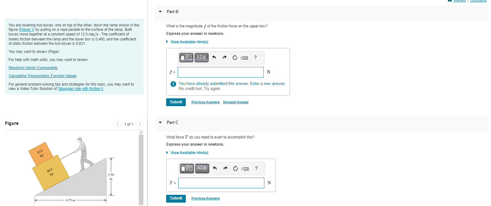Submit the Part B answer
Viewport: 491px width, 206px height.
click(176, 102)
